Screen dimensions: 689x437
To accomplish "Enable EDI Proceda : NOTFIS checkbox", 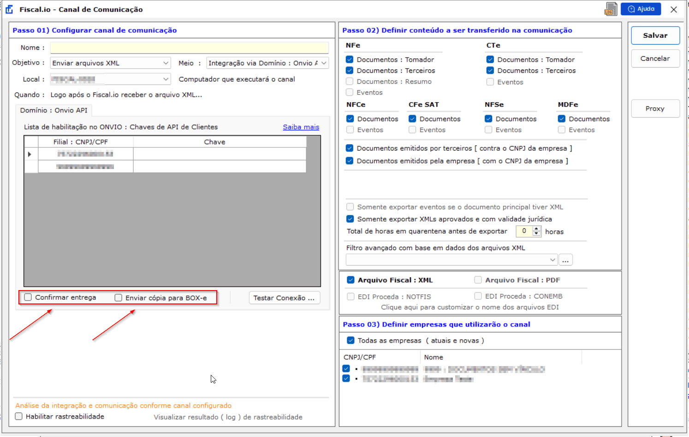I will click(350, 297).
